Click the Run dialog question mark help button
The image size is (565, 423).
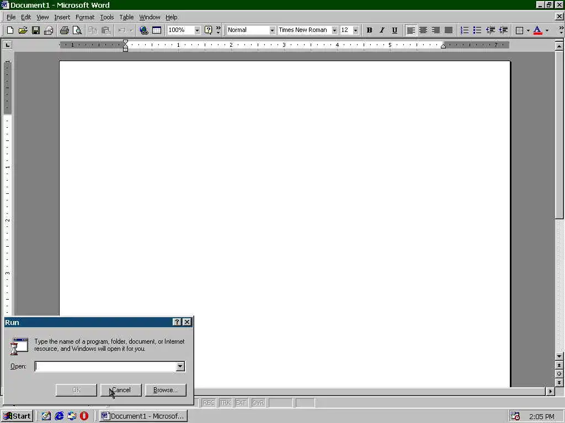click(x=177, y=322)
